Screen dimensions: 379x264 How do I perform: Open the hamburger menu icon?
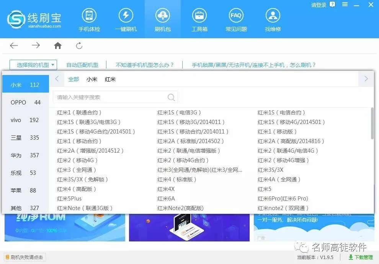tap(345, 4)
